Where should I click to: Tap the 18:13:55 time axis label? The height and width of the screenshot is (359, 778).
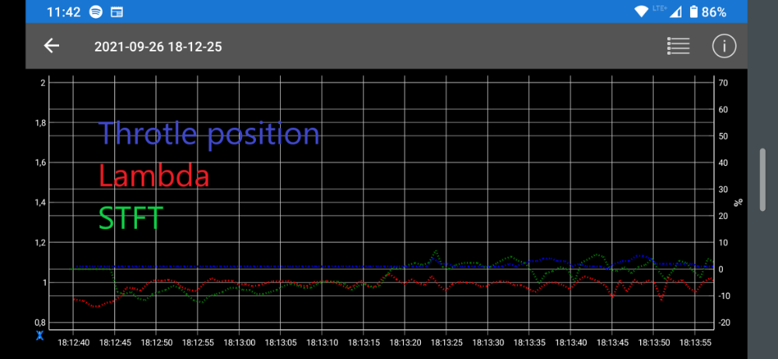coord(696,342)
